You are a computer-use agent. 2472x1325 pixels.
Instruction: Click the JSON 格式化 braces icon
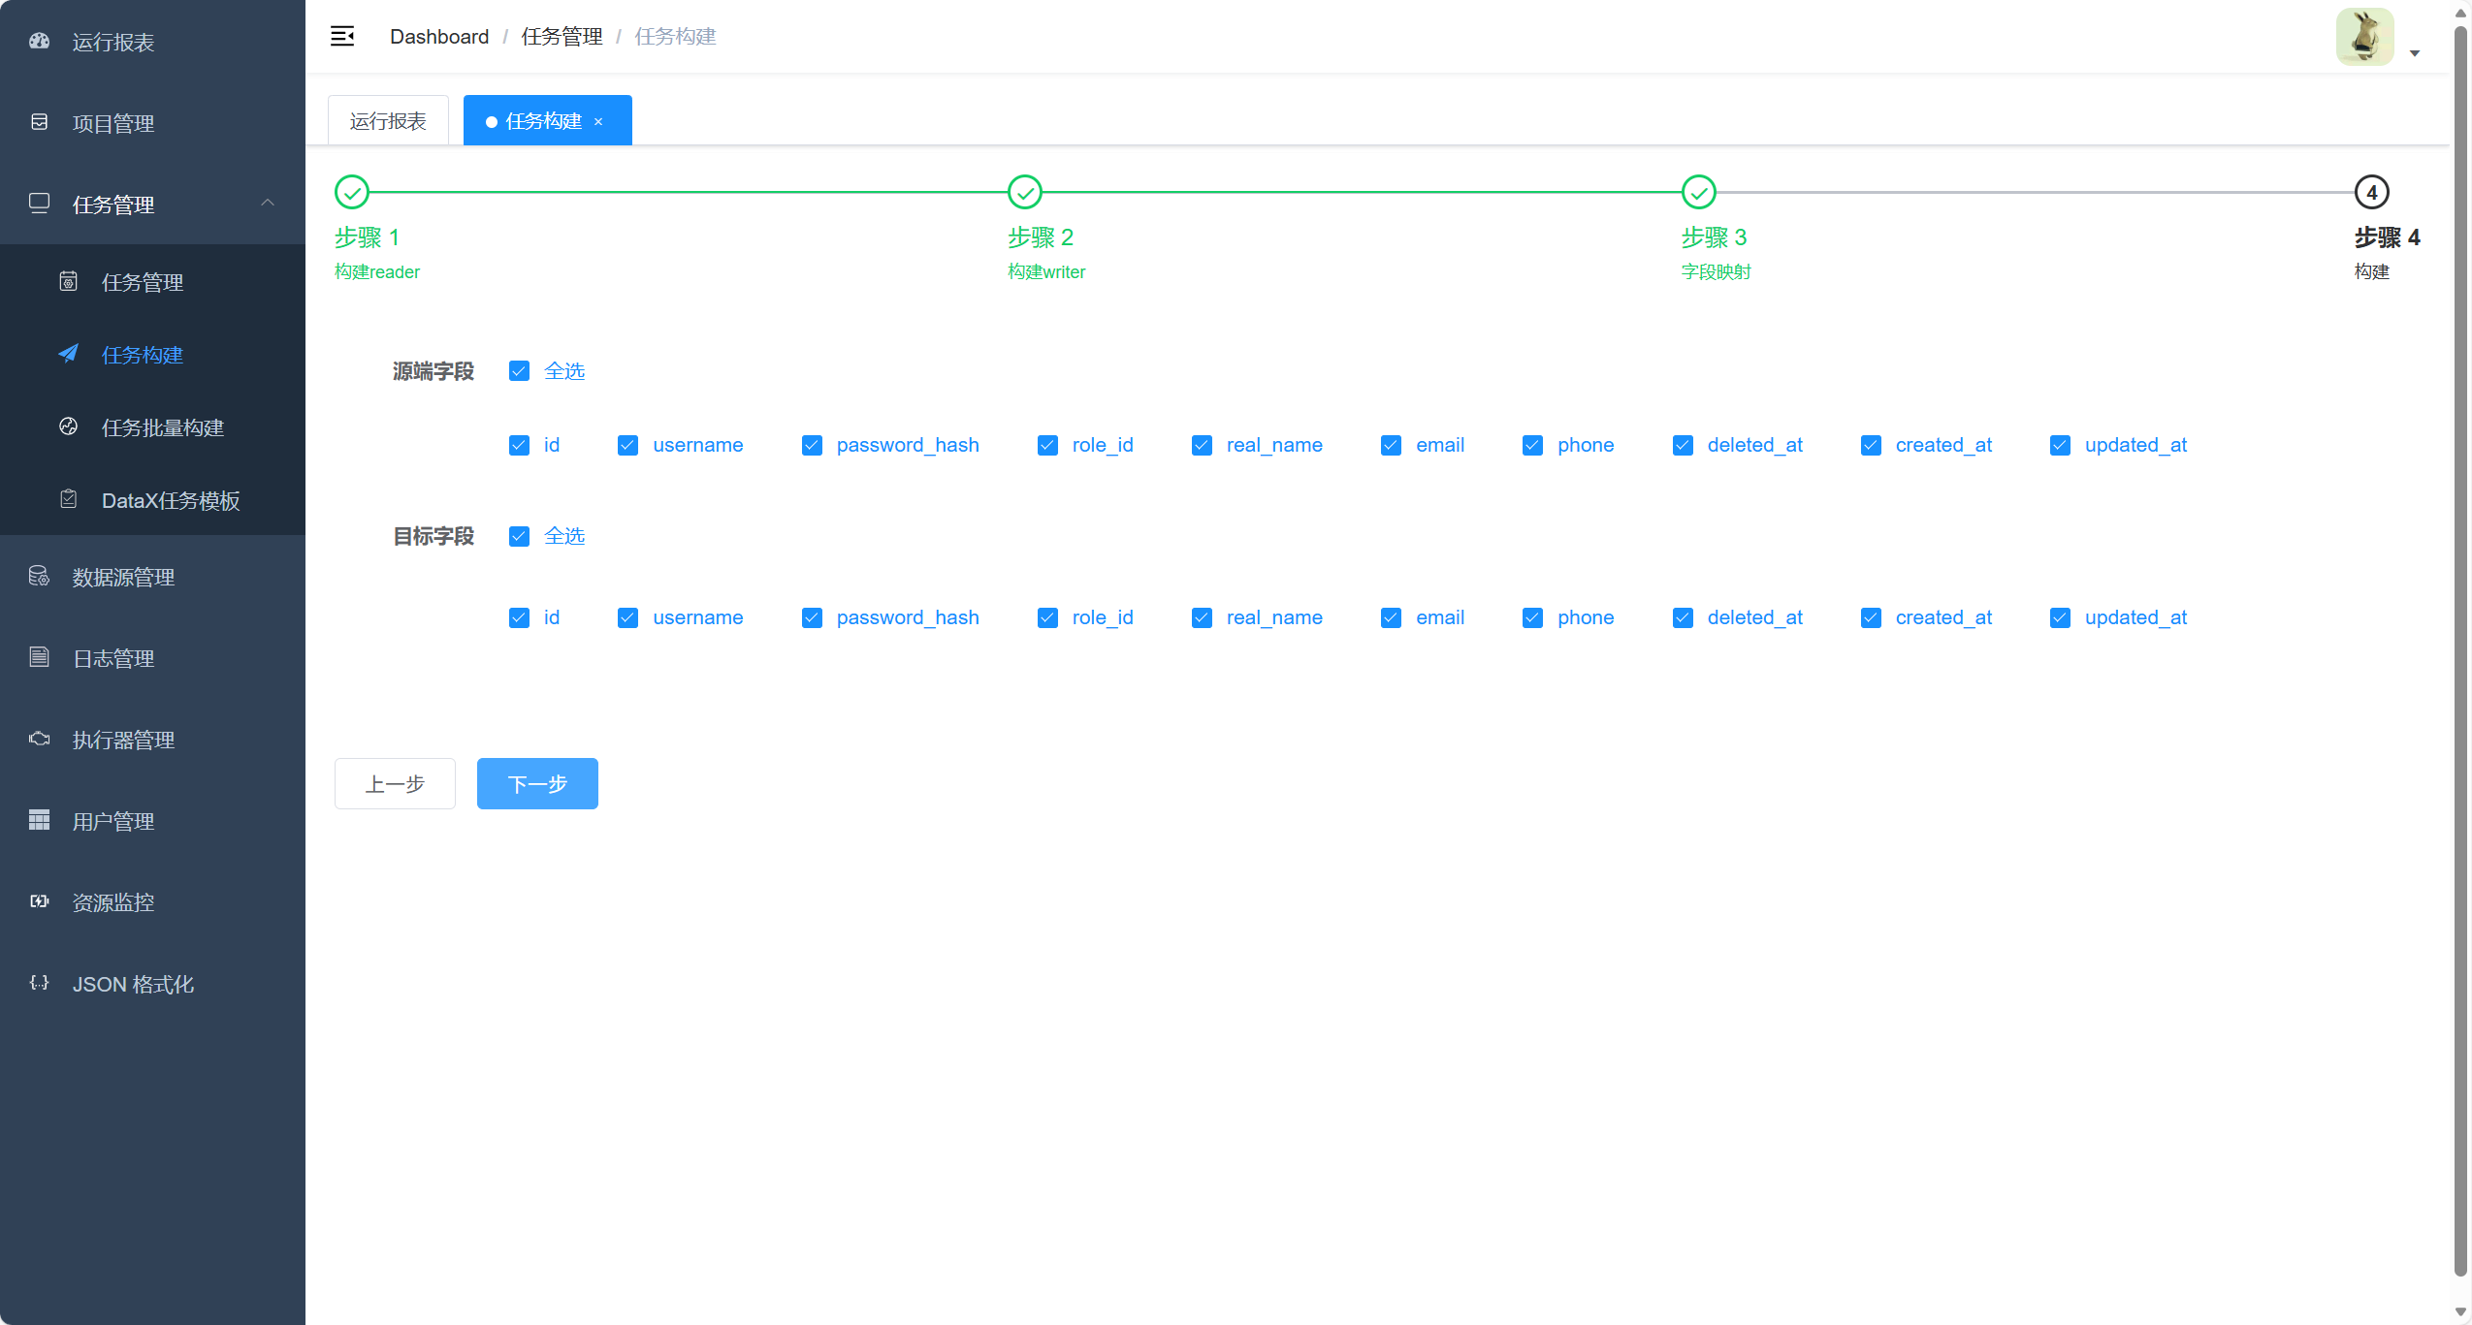coord(39,983)
